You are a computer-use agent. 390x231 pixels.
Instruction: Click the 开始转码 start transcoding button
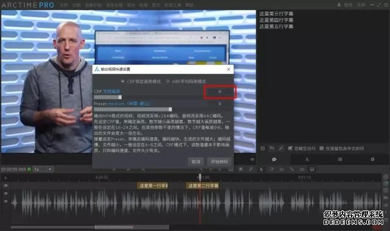219,162
